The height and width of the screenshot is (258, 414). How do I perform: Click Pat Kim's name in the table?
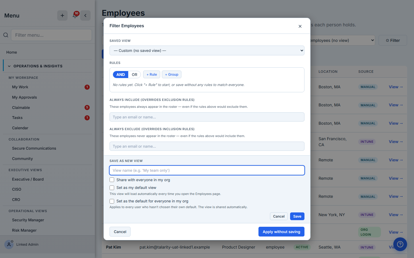tap(113, 247)
